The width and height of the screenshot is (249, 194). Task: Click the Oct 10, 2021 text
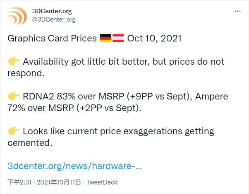click(154, 39)
